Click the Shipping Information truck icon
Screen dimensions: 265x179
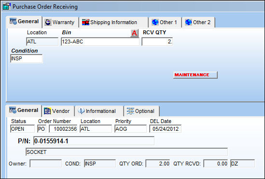(x=85, y=22)
